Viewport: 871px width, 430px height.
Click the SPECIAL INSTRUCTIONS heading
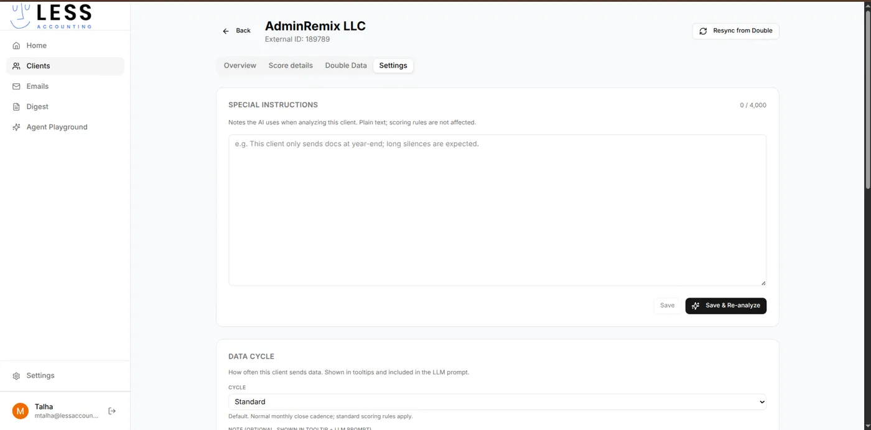[273, 105]
